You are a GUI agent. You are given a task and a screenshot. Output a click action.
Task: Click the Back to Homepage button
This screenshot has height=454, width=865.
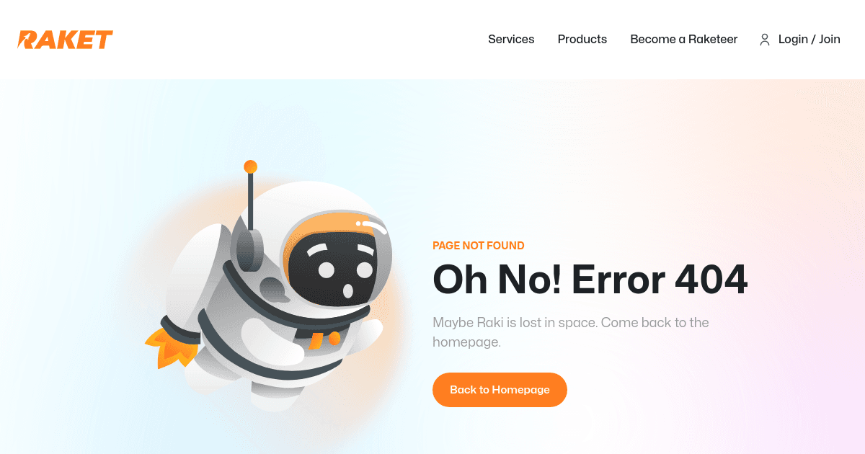click(x=500, y=390)
